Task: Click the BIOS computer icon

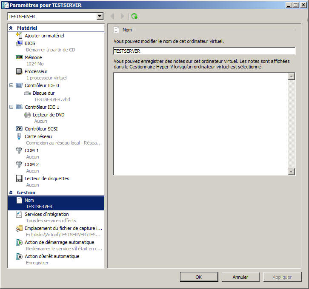Action: click(x=19, y=43)
